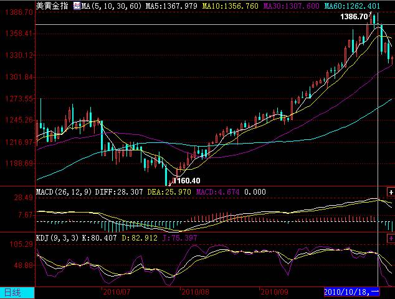Click the DEA:25.970 value

(169, 192)
